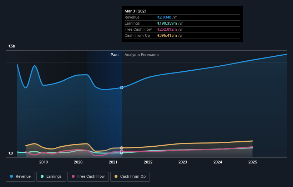Select the 2019 x-axis label
Screen dimensions: 293x187
(x=44, y=162)
